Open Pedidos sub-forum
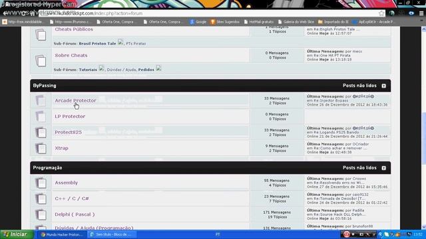The image size is (426, 239). (146, 70)
